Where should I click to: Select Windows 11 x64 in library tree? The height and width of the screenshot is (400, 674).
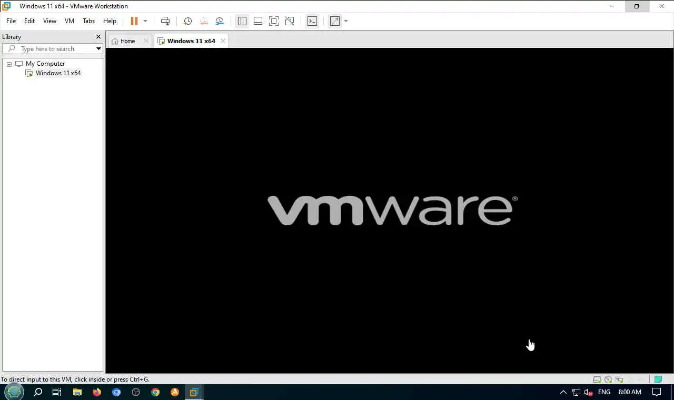(58, 73)
